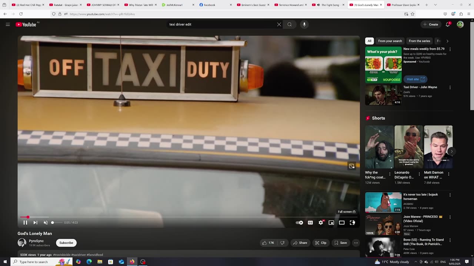Go back to the previous page
This screenshot has height=266, width=474.
click(5, 14)
